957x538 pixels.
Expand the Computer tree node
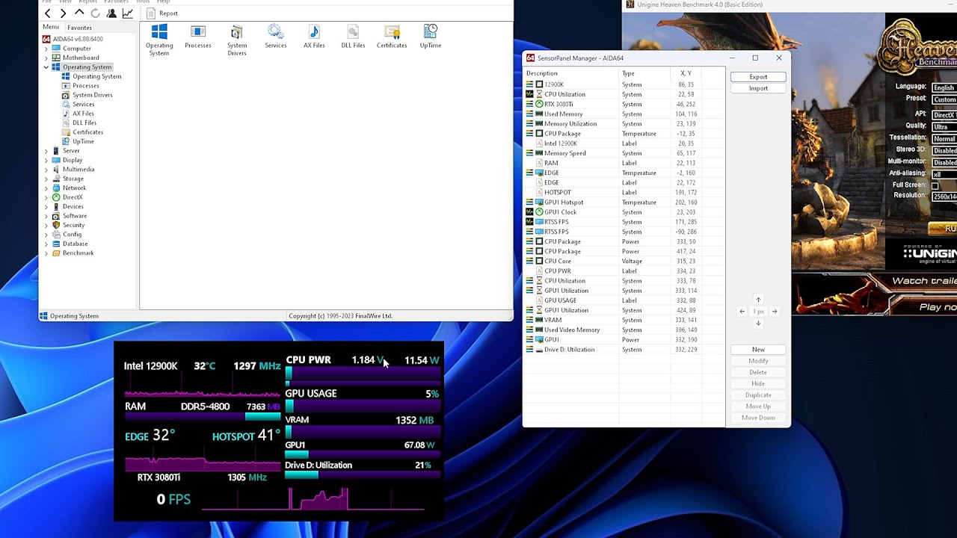click(46, 49)
